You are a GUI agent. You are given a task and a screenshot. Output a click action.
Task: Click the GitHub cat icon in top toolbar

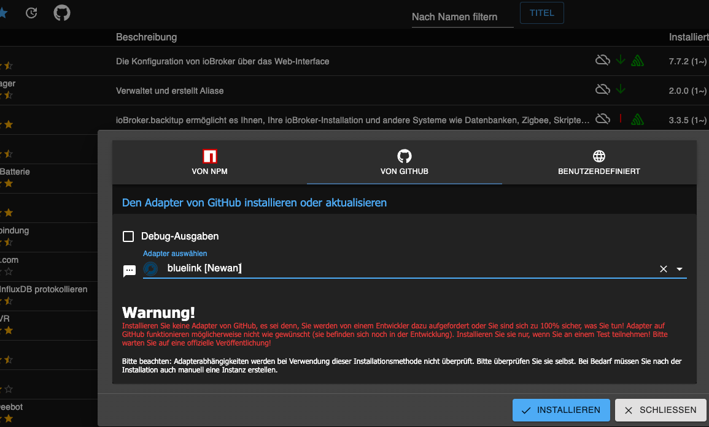click(x=61, y=13)
